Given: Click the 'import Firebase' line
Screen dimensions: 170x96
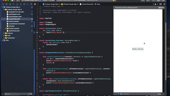Looking at the screenshot, I should 46,22.
